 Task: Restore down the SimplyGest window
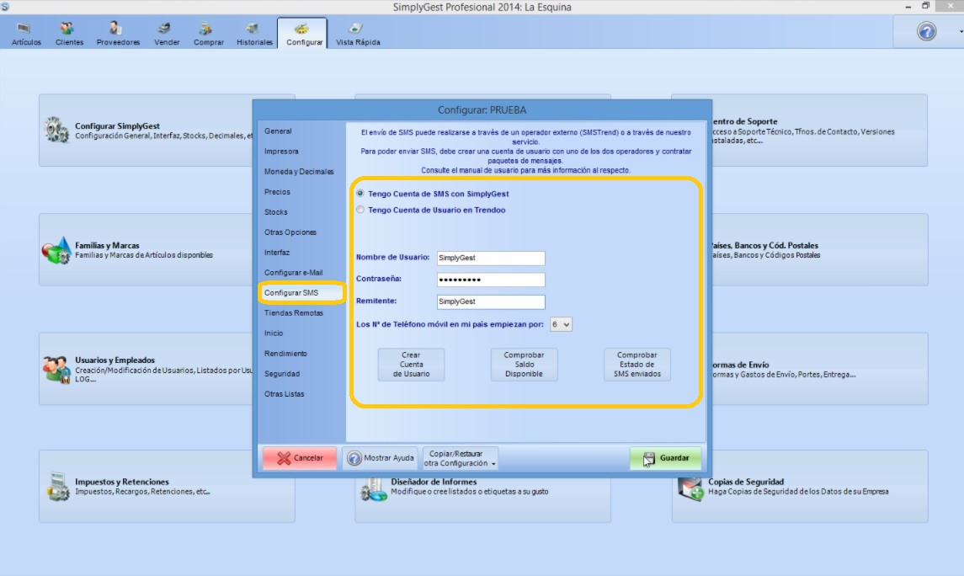(x=926, y=6)
